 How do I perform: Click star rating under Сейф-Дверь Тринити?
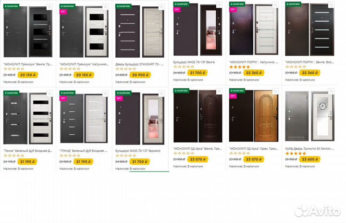[296, 154]
